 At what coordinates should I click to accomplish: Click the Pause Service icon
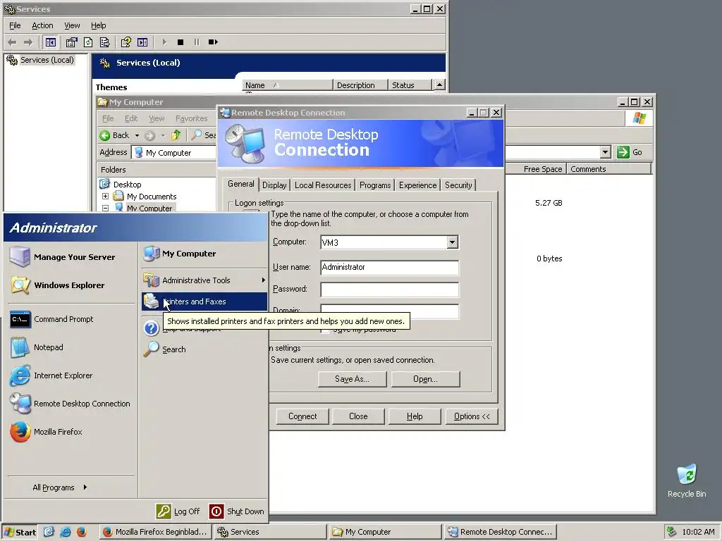click(197, 42)
